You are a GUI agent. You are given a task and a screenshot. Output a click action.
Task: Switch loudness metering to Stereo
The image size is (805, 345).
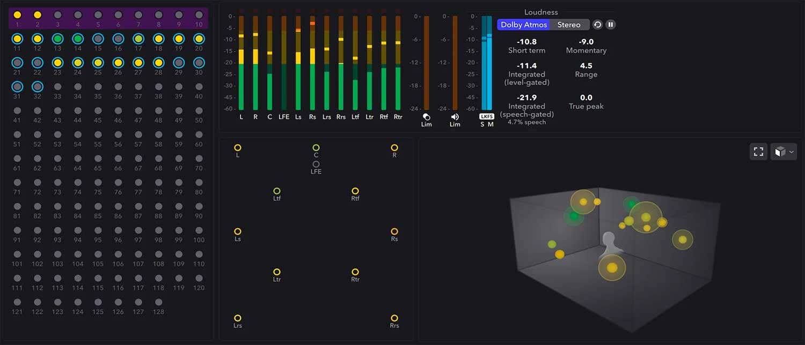coord(569,25)
